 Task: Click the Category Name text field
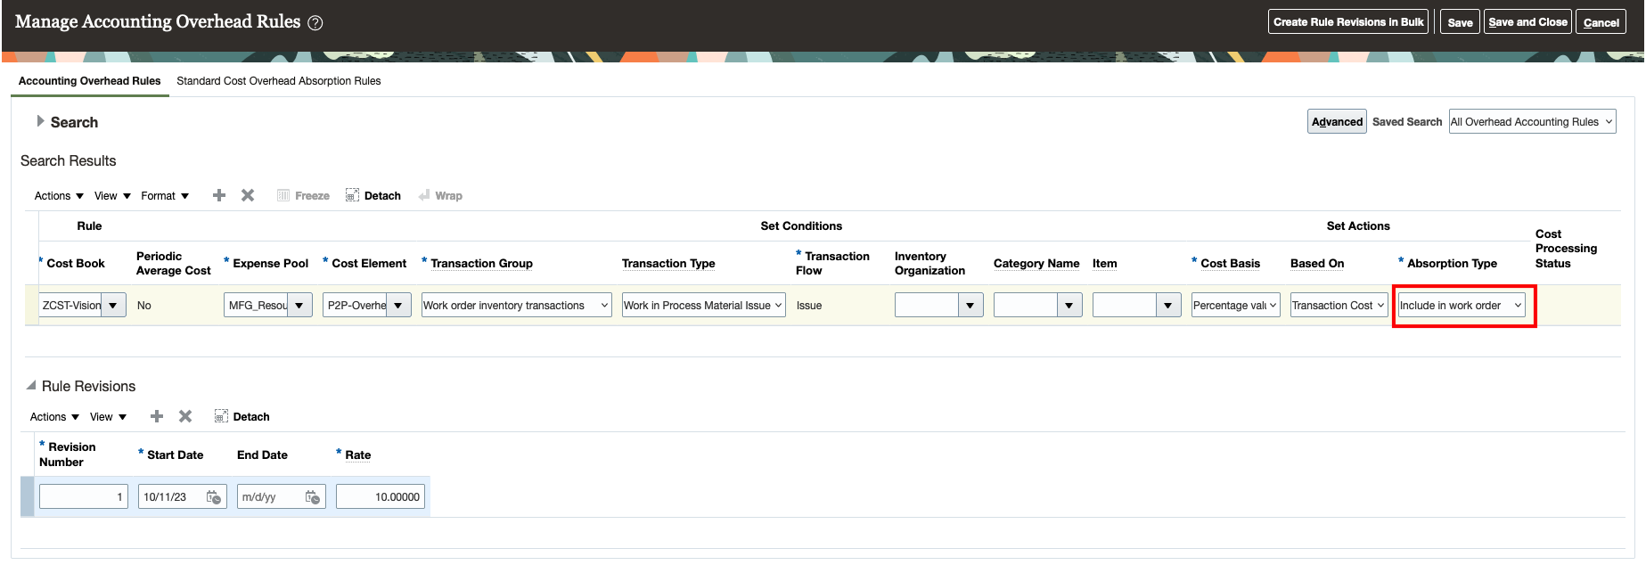1026,306
